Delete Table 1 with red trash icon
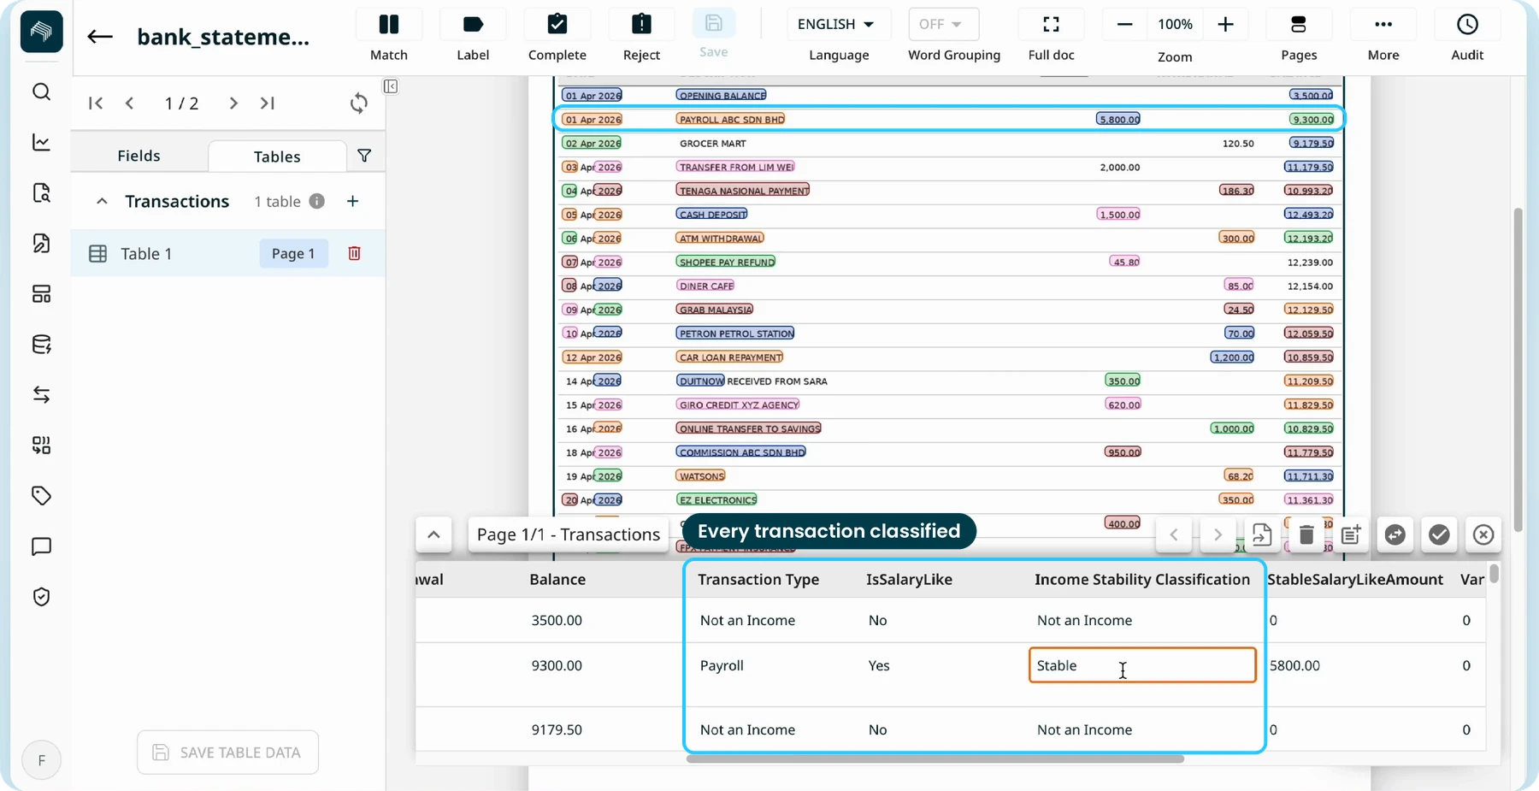1539x791 pixels. 354,253
